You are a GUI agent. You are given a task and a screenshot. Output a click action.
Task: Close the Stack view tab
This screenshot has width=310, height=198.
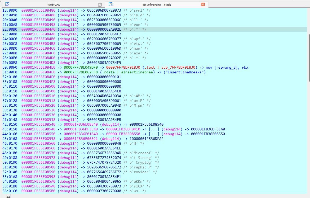(100, 5)
